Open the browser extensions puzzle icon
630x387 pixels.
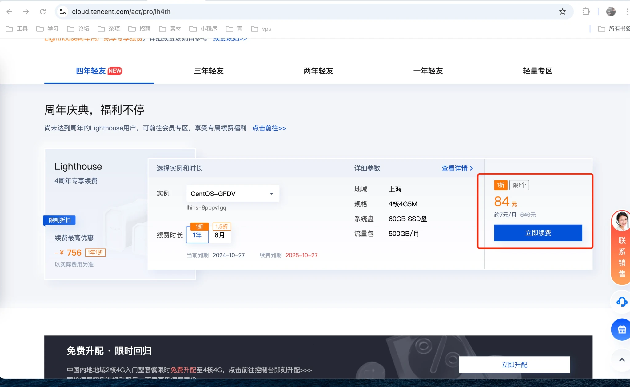586,12
